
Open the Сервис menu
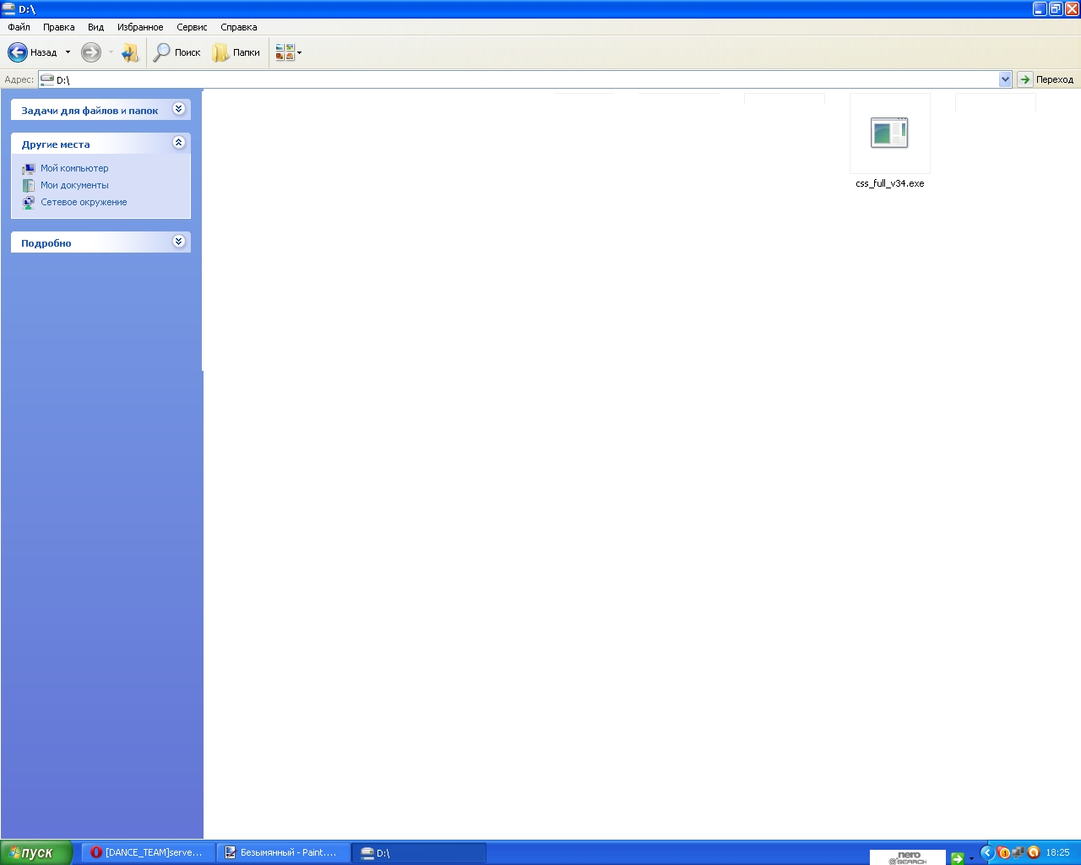pos(192,27)
